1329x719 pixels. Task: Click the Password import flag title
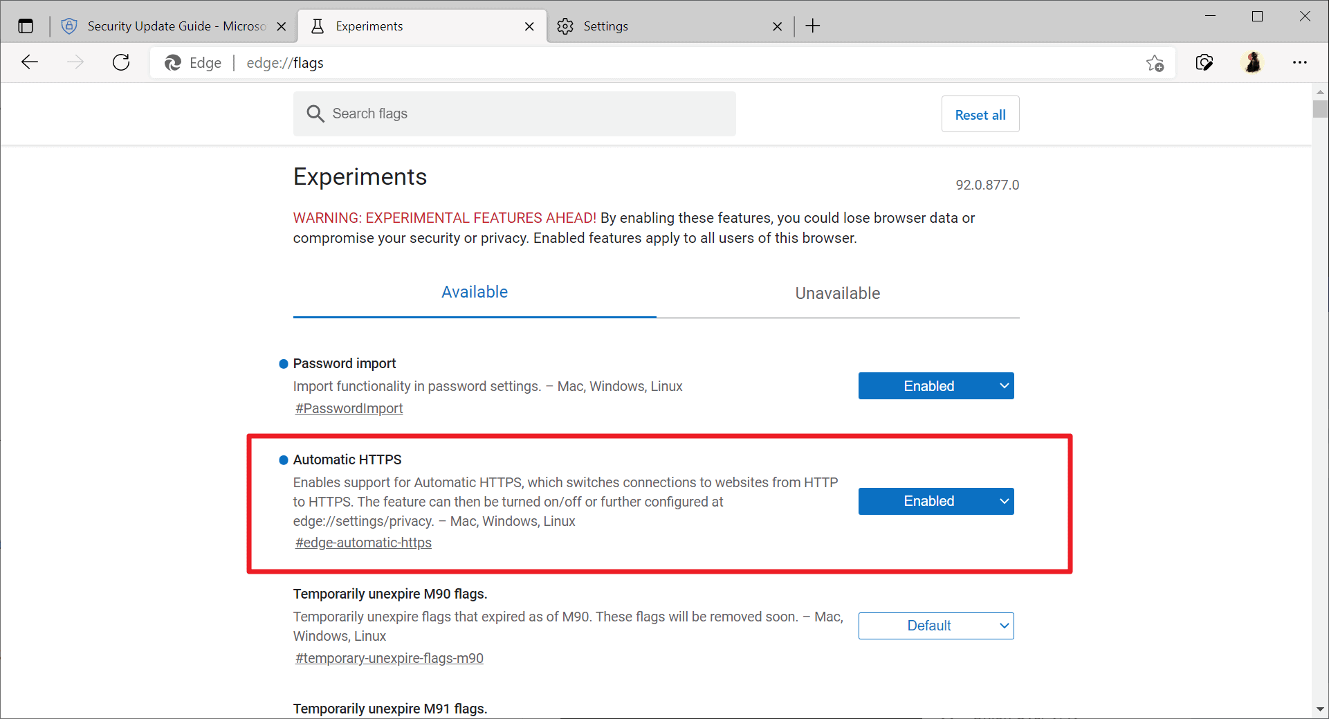[x=345, y=363]
